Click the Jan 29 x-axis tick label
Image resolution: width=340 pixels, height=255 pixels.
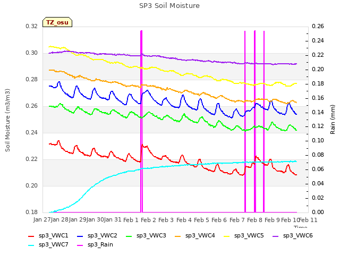[78, 220]
